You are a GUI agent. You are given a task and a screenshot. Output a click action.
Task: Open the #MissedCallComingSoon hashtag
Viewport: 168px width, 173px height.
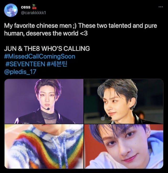(x=40, y=56)
